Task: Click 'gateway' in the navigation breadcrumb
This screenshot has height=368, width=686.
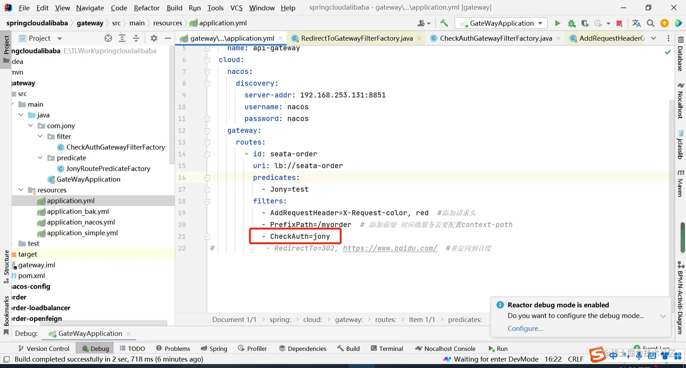Action: [90, 23]
